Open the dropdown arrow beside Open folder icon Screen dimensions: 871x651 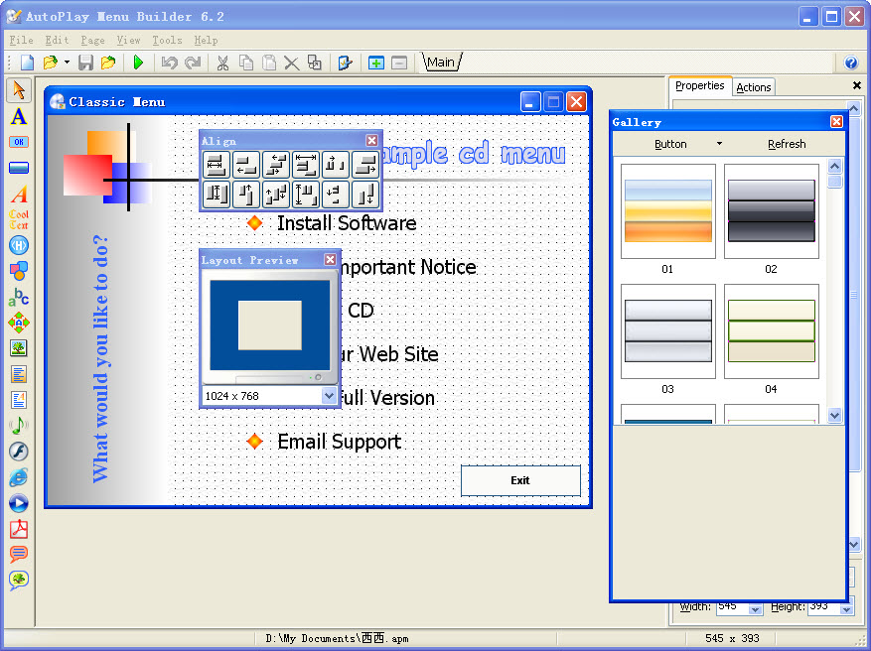click(67, 63)
